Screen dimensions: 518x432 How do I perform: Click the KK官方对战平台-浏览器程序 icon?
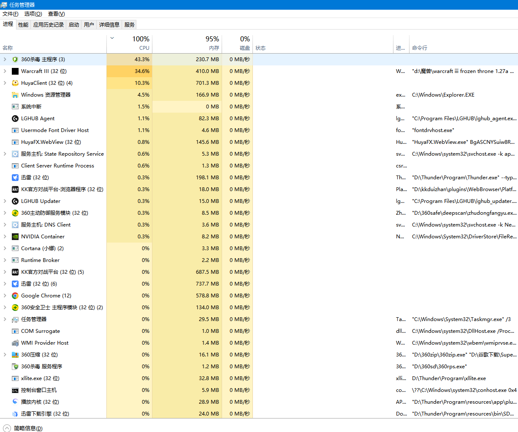click(x=15, y=189)
